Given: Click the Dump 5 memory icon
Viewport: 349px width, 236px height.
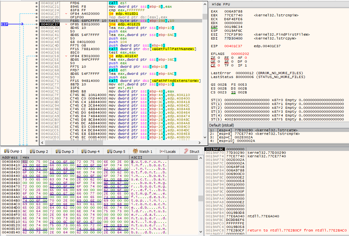Looking at the screenshot, I should (110, 151).
